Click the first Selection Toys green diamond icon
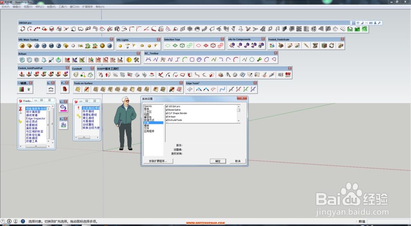 pyautogui.click(x=168, y=46)
